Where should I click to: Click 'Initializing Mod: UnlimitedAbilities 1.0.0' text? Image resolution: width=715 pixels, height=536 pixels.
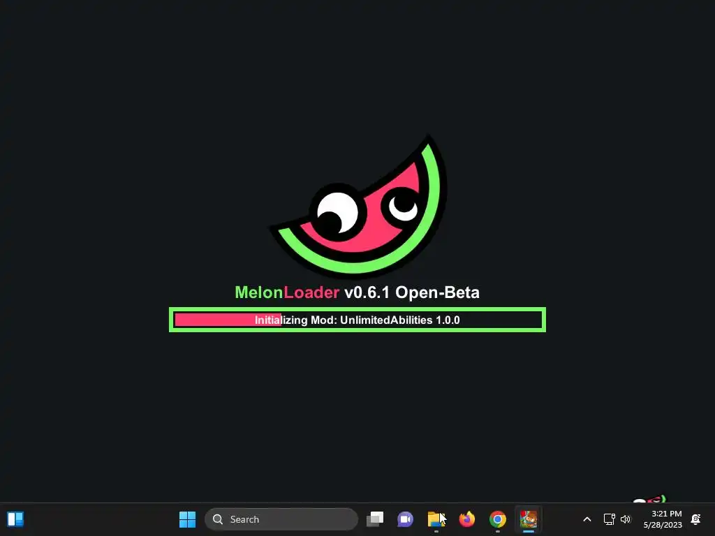click(357, 320)
